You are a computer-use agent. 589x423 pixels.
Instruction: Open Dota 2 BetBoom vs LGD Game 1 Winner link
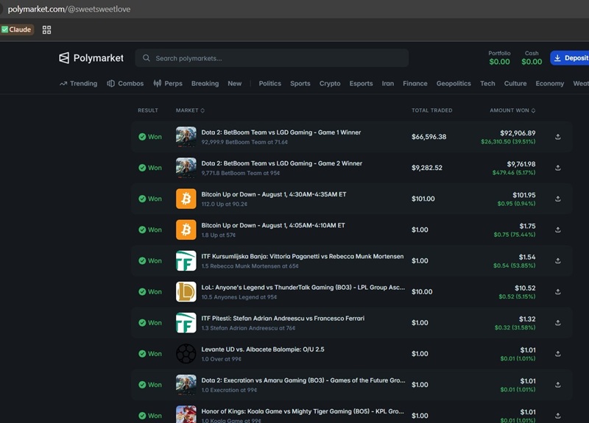(x=281, y=132)
